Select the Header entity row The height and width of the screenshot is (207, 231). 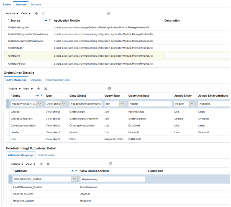(118, 132)
